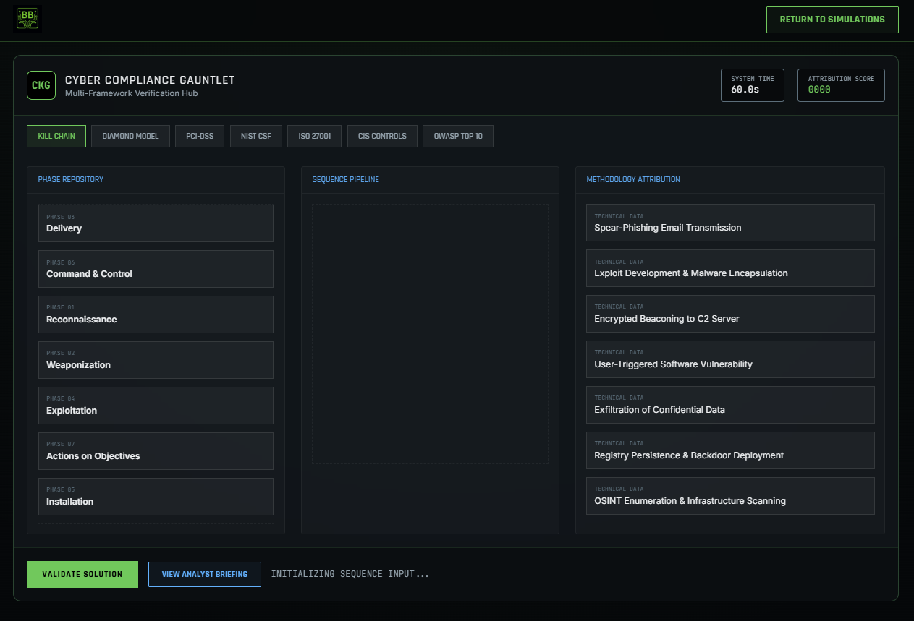914x621 pixels.
Task: Switch to NIST CSF tab
Action: tap(256, 136)
